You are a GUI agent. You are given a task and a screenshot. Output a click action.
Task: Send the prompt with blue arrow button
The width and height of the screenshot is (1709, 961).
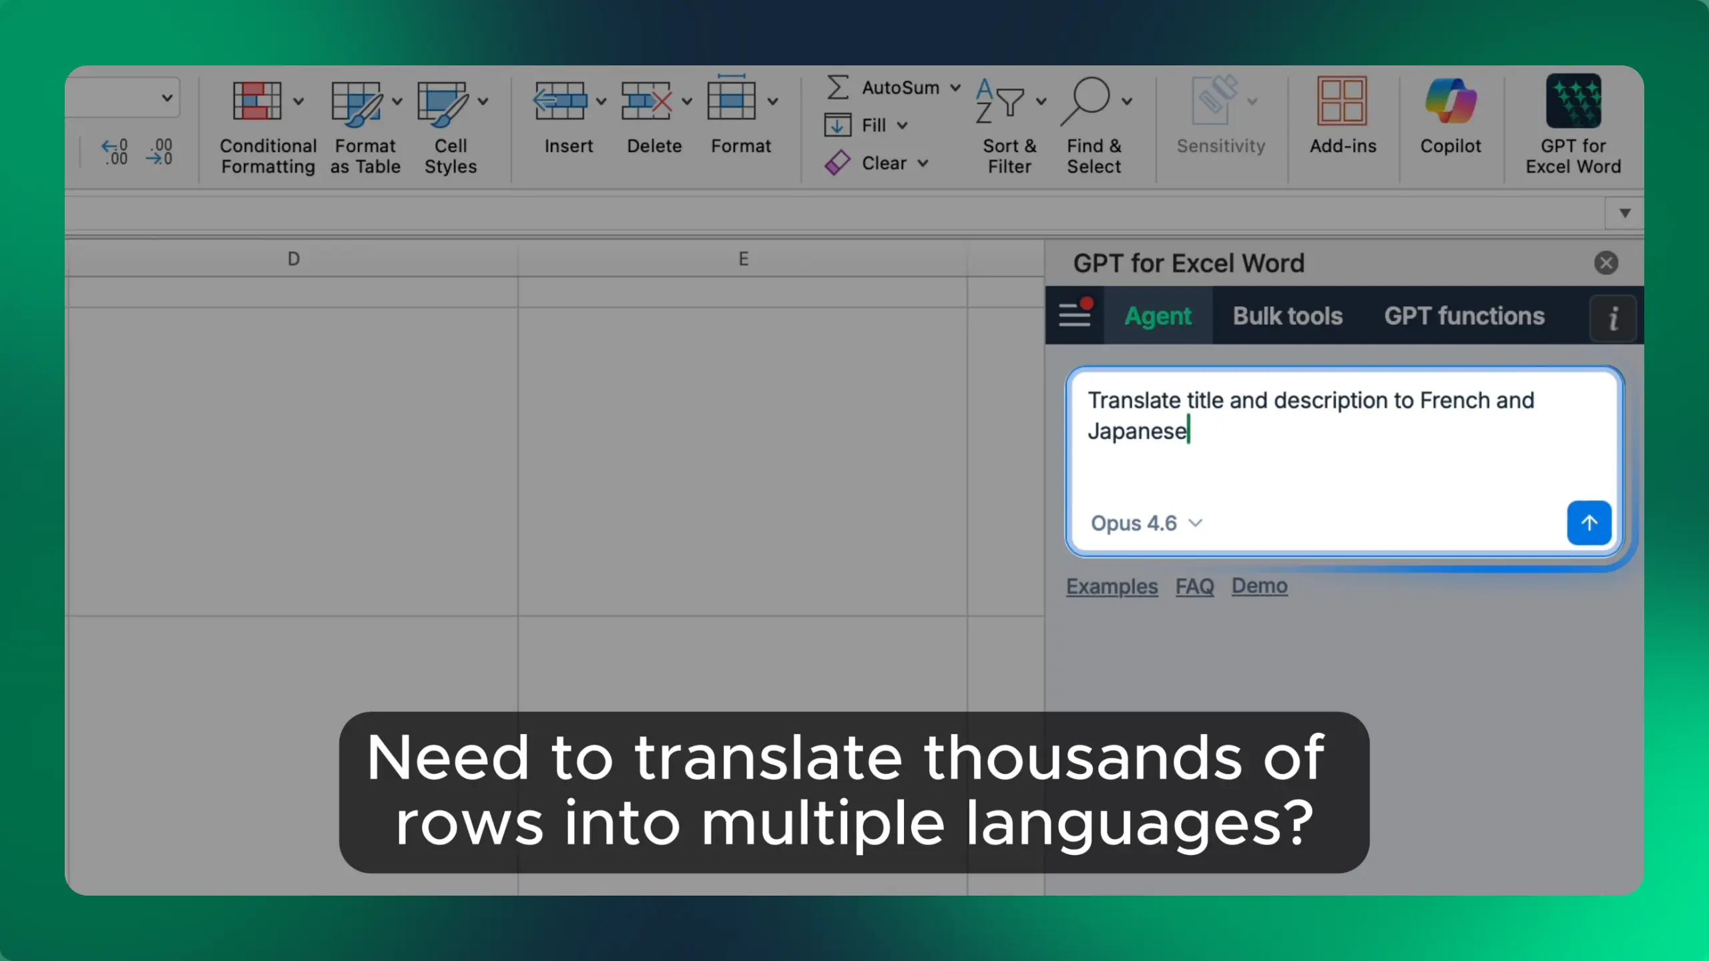tap(1589, 523)
